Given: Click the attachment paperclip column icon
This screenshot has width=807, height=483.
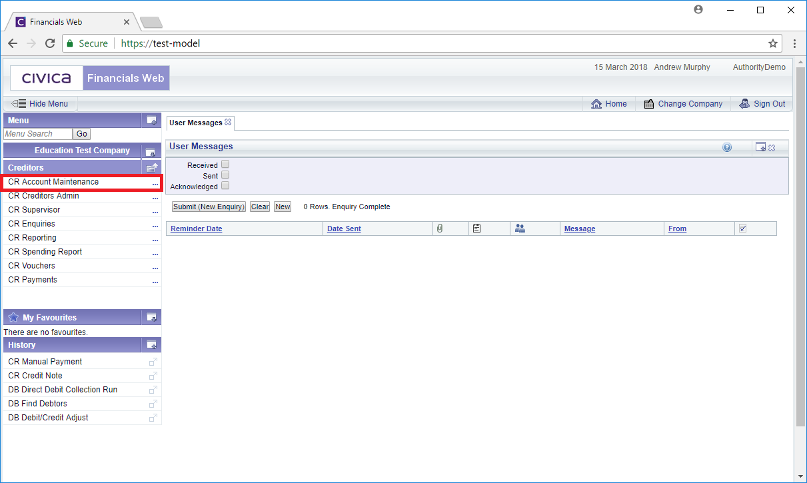Looking at the screenshot, I should pos(440,229).
